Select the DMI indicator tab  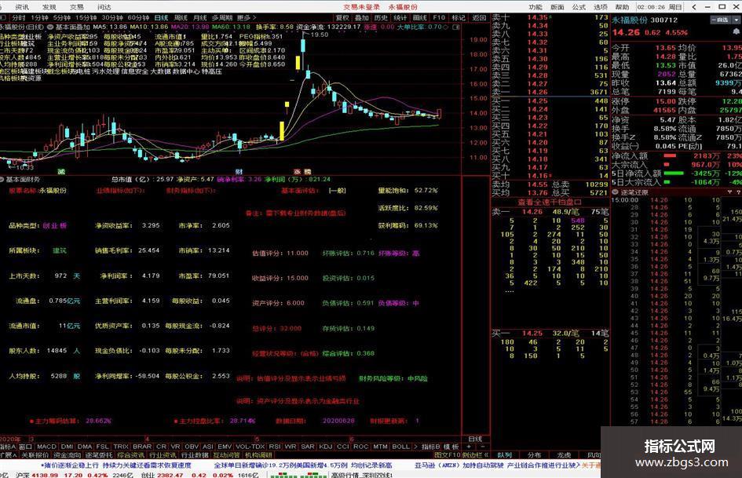68,447
